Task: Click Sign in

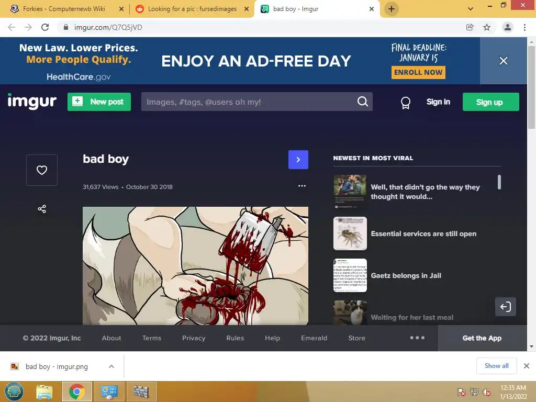Action: [x=438, y=102]
